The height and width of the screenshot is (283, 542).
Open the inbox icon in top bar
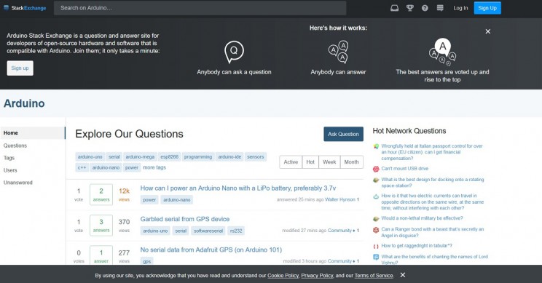394,8
